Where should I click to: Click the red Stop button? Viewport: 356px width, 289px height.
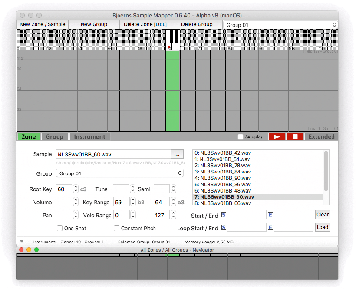pyautogui.click(x=295, y=137)
